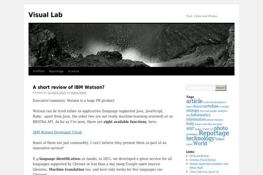Select the Video tag
Viewport: 263px width, 175px height.
click(220, 139)
